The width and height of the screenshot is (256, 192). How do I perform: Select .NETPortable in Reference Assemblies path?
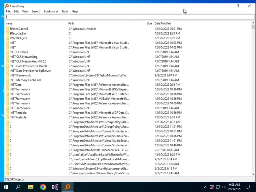18,117
